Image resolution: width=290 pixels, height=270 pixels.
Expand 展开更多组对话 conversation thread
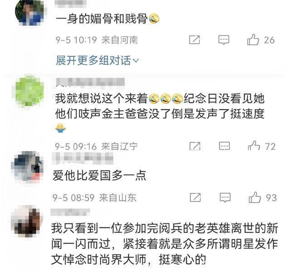[97, 60]
